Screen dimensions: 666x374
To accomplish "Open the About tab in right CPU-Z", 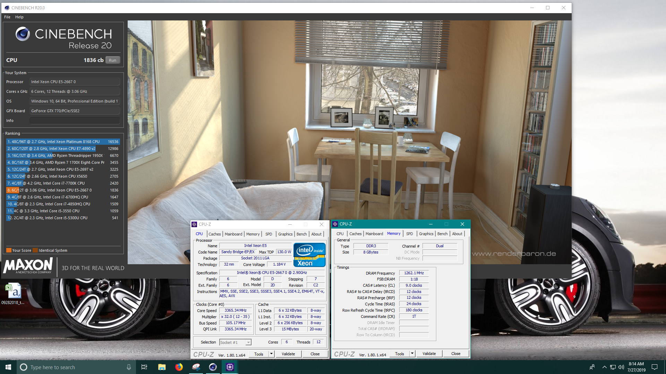I will click(x=457, y=234).
